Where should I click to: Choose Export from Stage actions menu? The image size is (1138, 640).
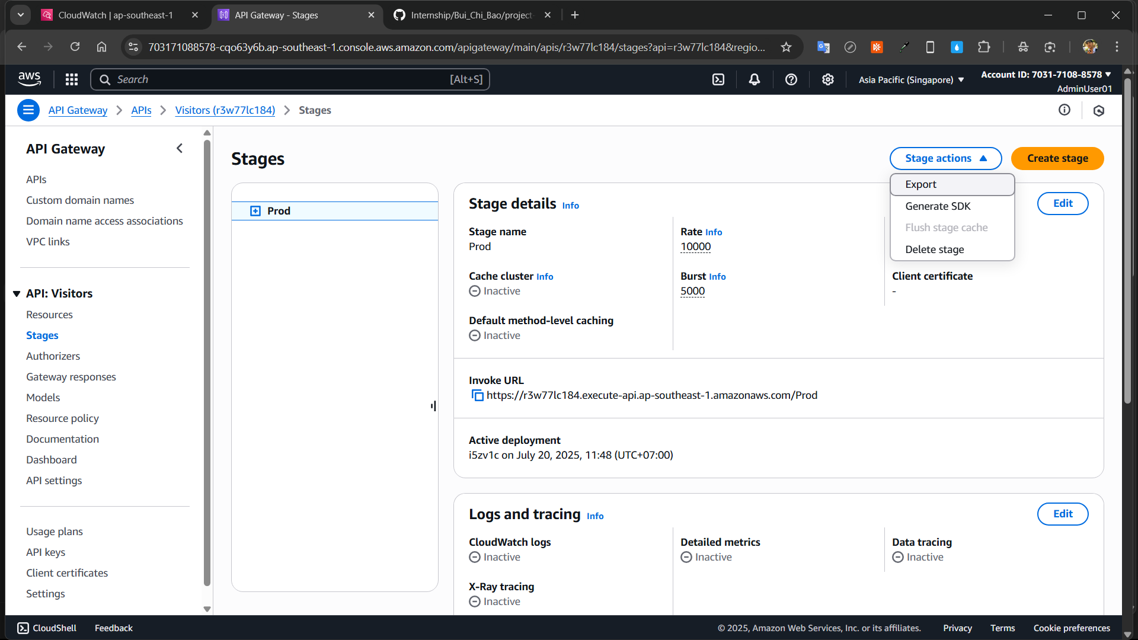(952, 184)
